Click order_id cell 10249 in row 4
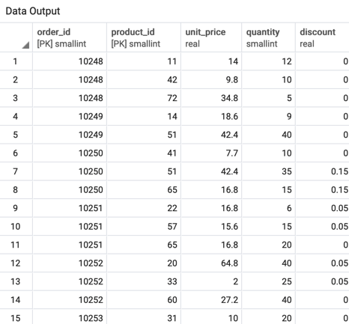Image resolution: width=349 pixels, height=324 pixels. (x=70, y=117)
